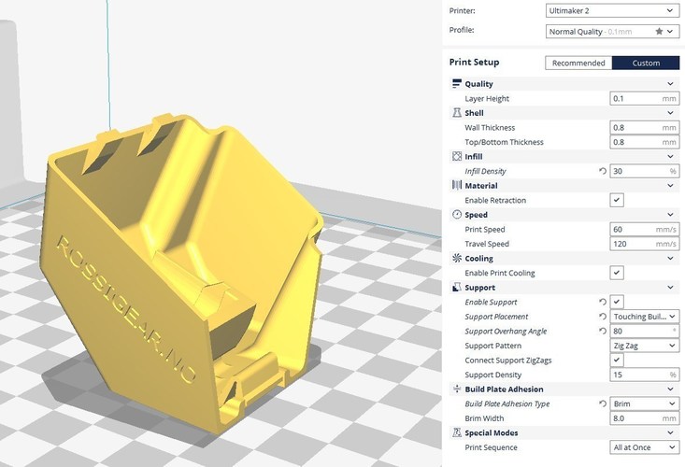Image resolution: width=685 pixels, height=467 pixels.
Task: Click the Support section header label
Action: tap(479, 288)
